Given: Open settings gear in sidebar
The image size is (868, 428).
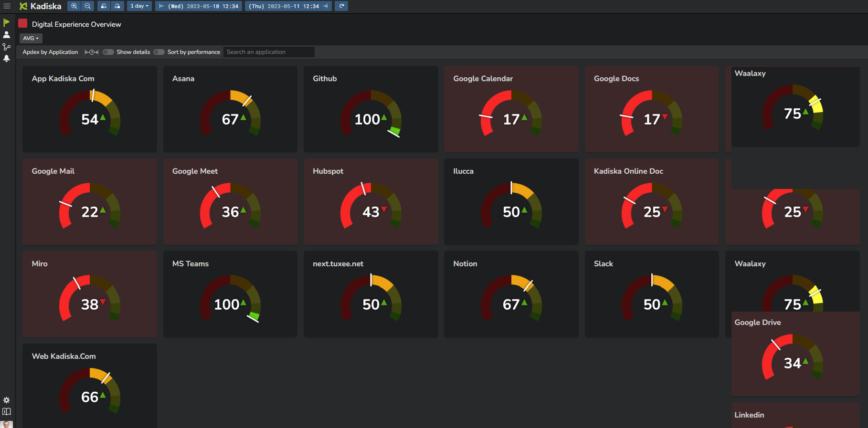Looking at the screenshot, I should click(7, 400).
